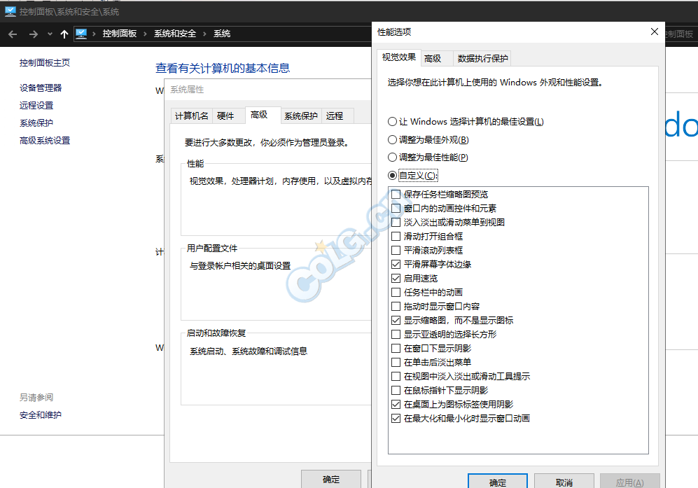
Task: Click the computer icon in the address bar
Action: (81, 34)
